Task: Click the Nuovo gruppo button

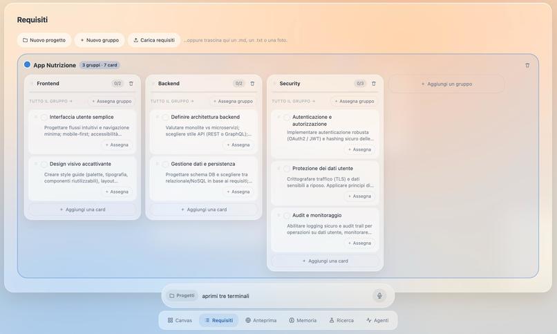Action: [100, 40]
